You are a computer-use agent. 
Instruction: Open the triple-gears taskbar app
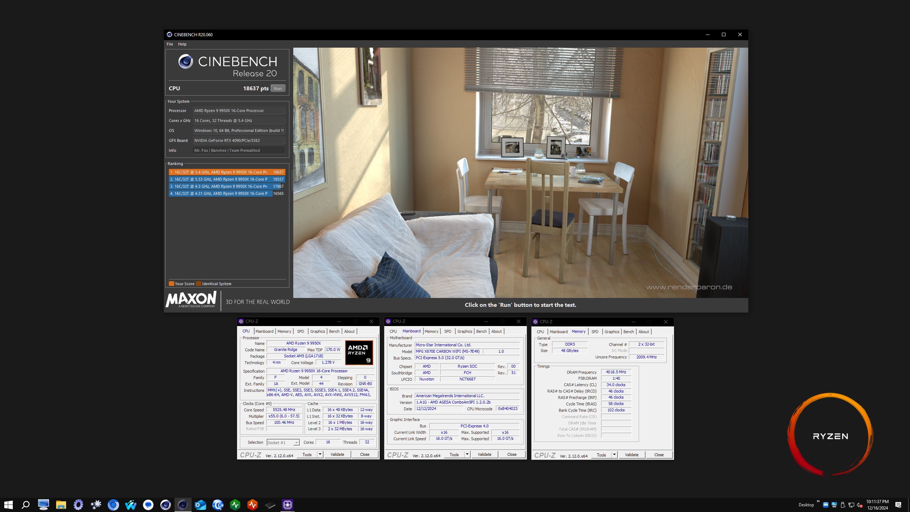[x=96, y=505]
